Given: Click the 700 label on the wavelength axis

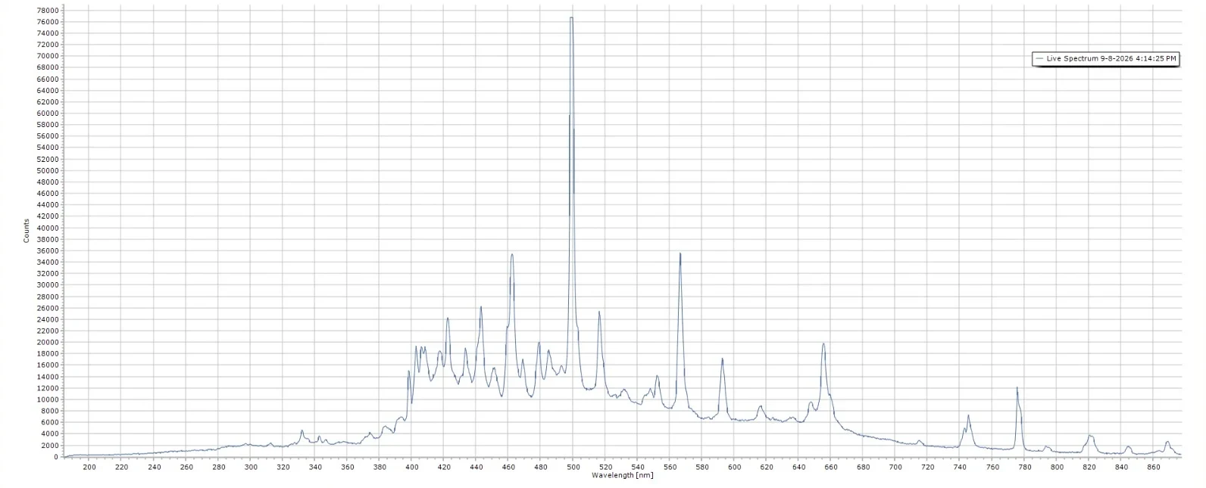Looking at the screenshot, I should [896, 467].
